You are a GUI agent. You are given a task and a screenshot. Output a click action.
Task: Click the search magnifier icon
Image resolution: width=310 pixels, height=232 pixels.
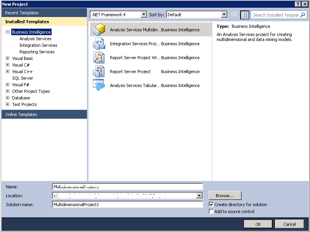pos(303,15)
